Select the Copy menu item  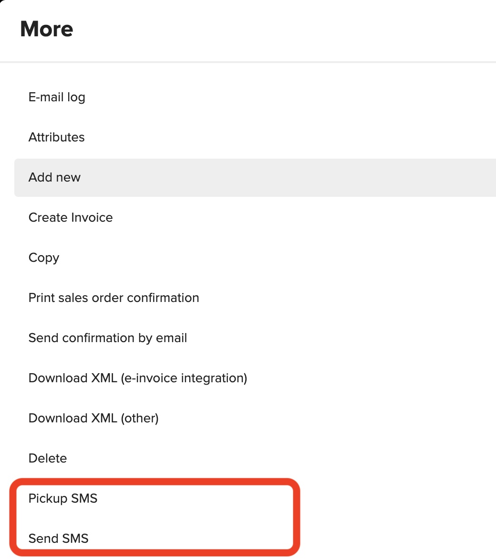point(44,258)
